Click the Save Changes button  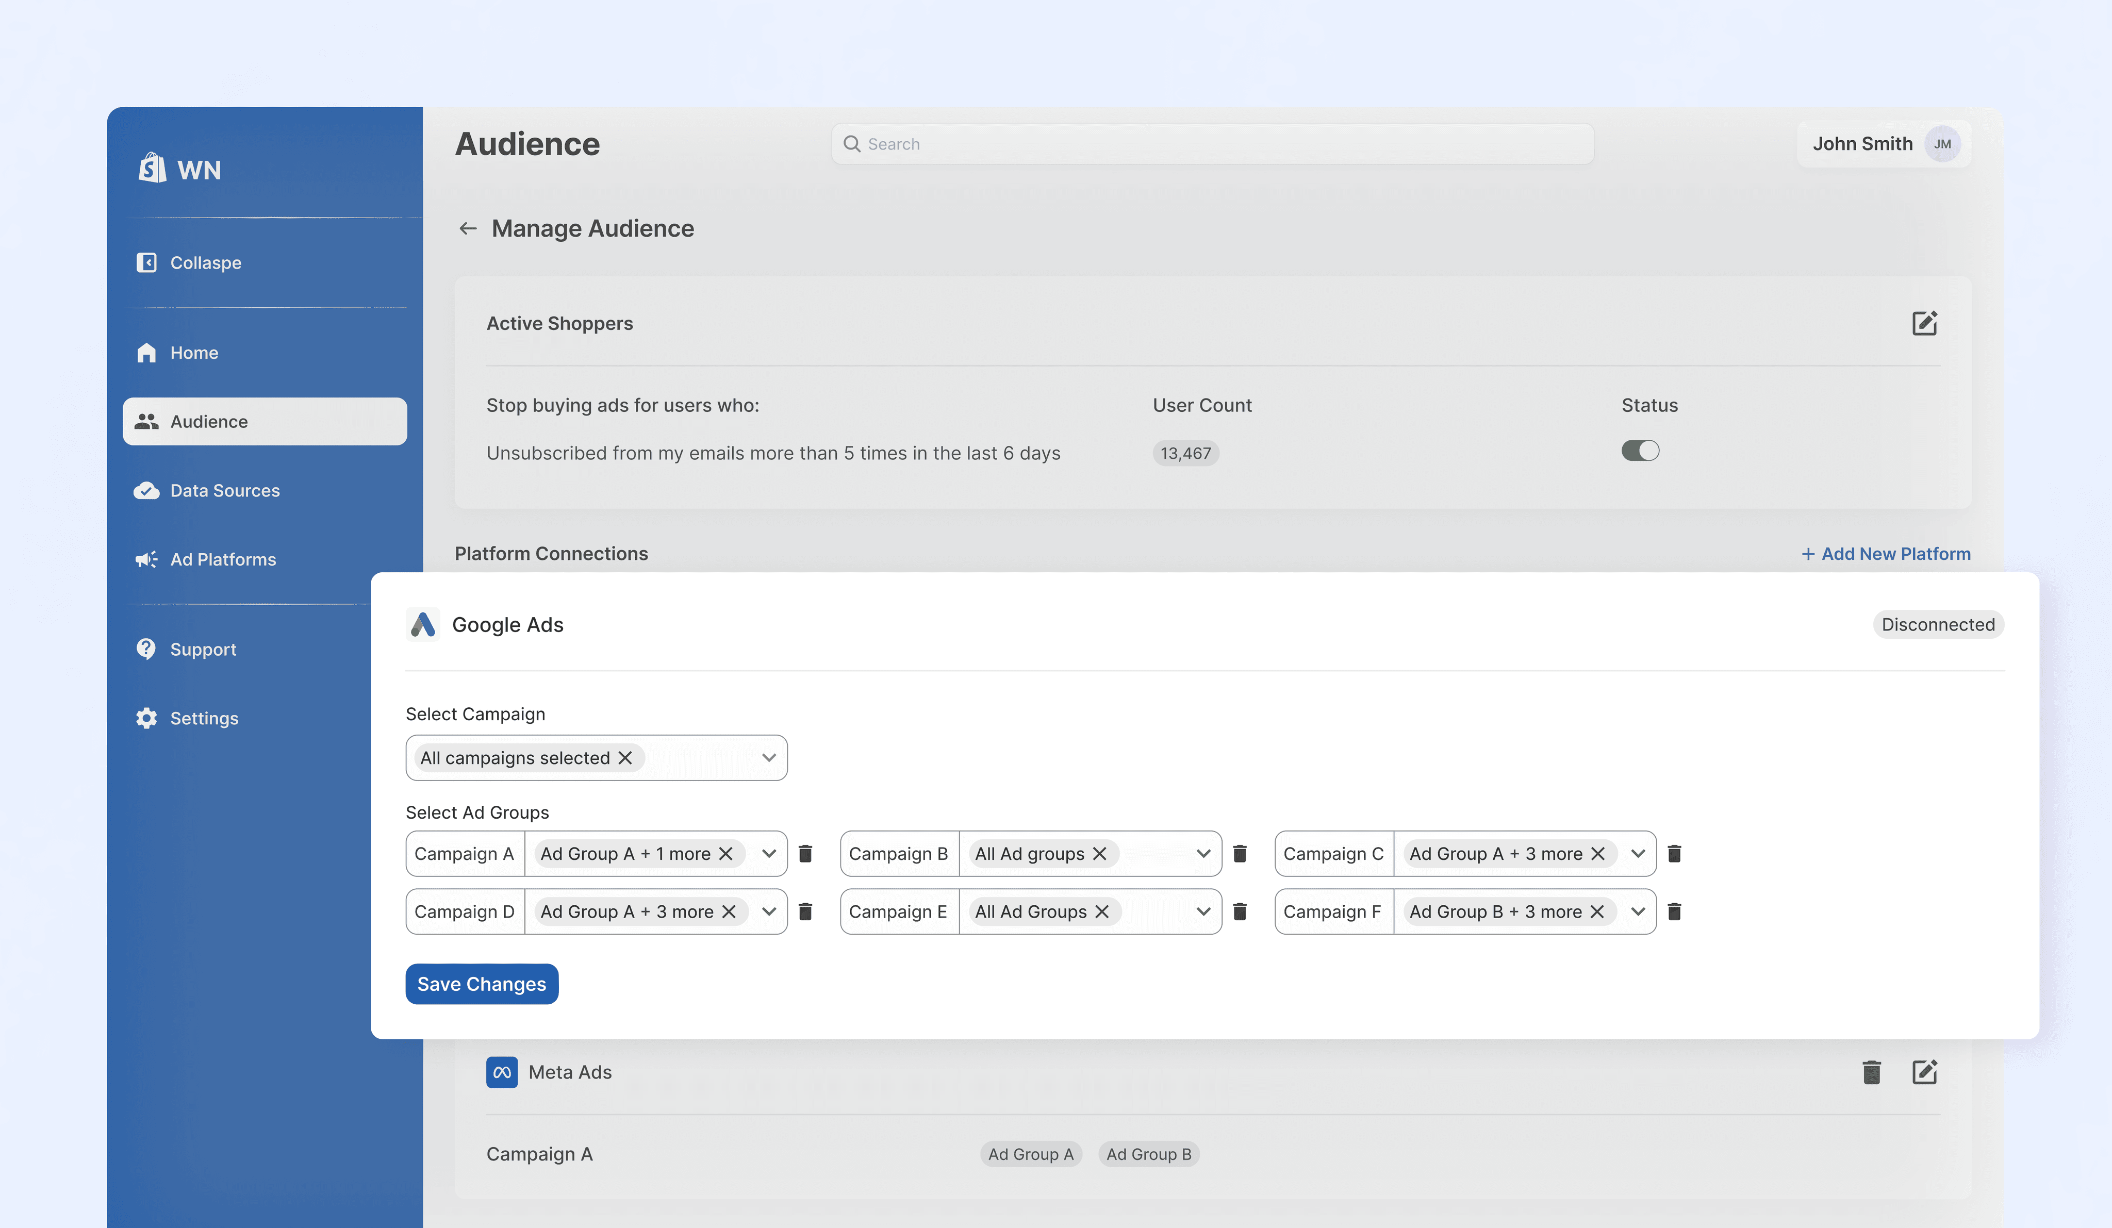(x=481, y=983)
